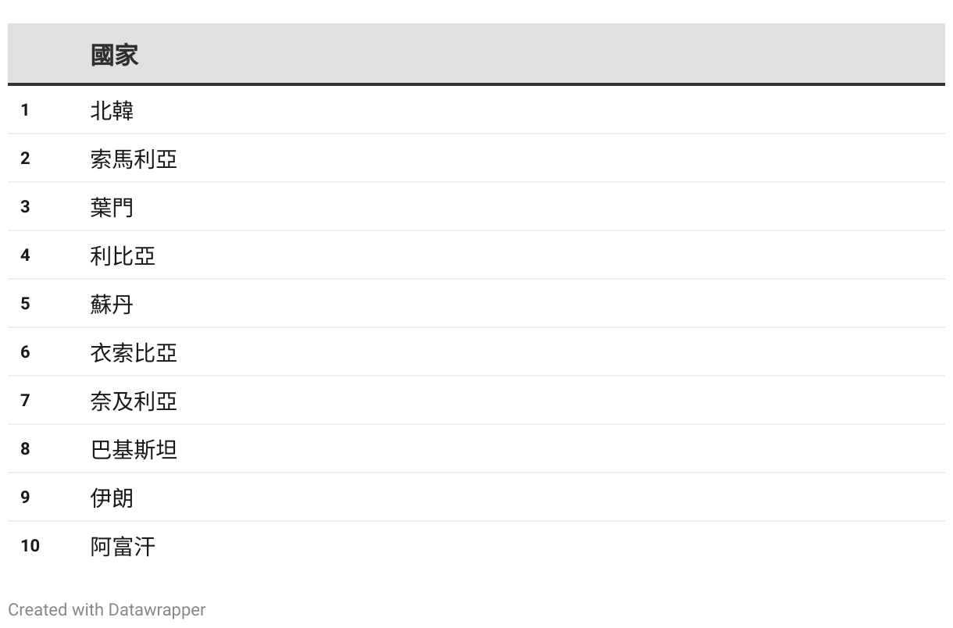Click rank number 5 cell
The width and height of the screenshot is (953, 628).
point(25,304)
